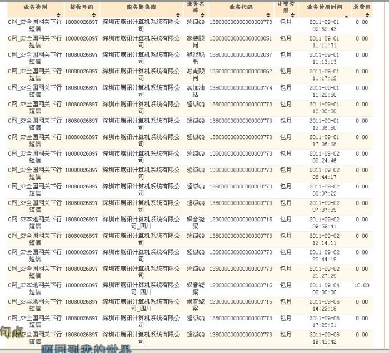The width and height of the screenshot is (389, 353).
Task: Click 娱音绕梁 in the 2011-09-04 row
Action: [x=196, y=289]
